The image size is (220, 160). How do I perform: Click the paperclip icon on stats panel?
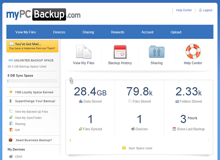71,81
